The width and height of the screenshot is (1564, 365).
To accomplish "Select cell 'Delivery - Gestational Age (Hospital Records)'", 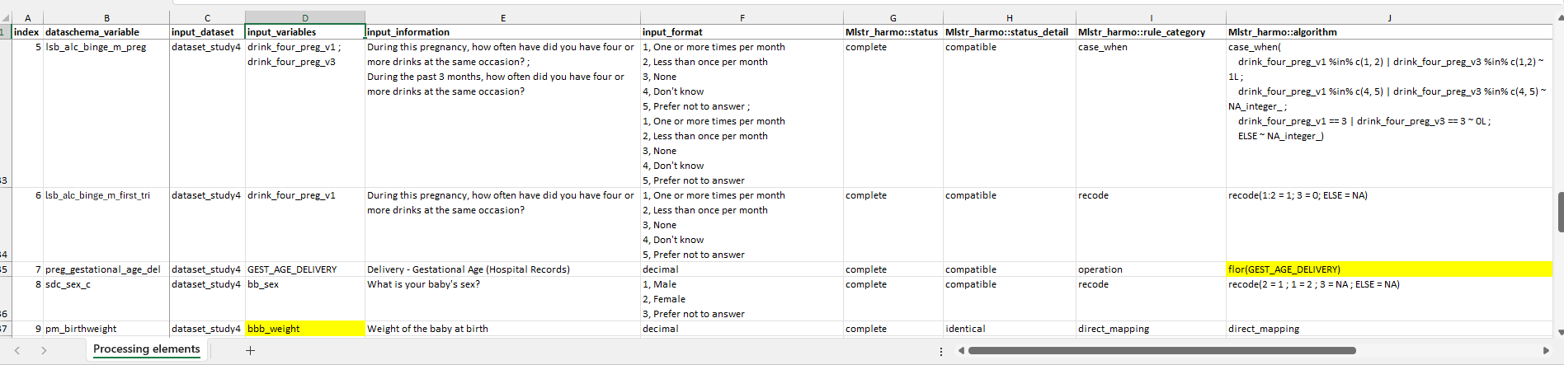I will (503, 269).
